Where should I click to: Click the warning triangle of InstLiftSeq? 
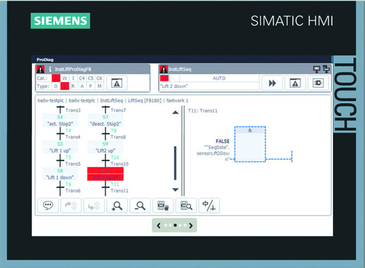point(164,69)
